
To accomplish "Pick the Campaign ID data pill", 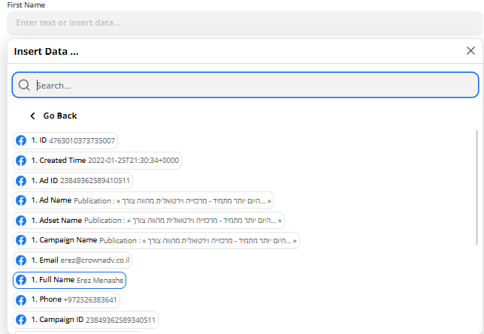I will 86,320.
